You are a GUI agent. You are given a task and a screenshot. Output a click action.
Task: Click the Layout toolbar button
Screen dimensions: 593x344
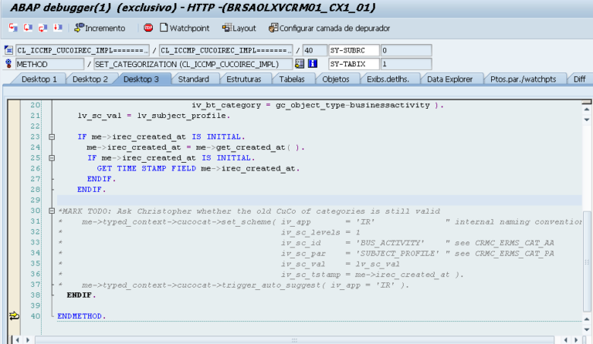click(x=239, y=28)
